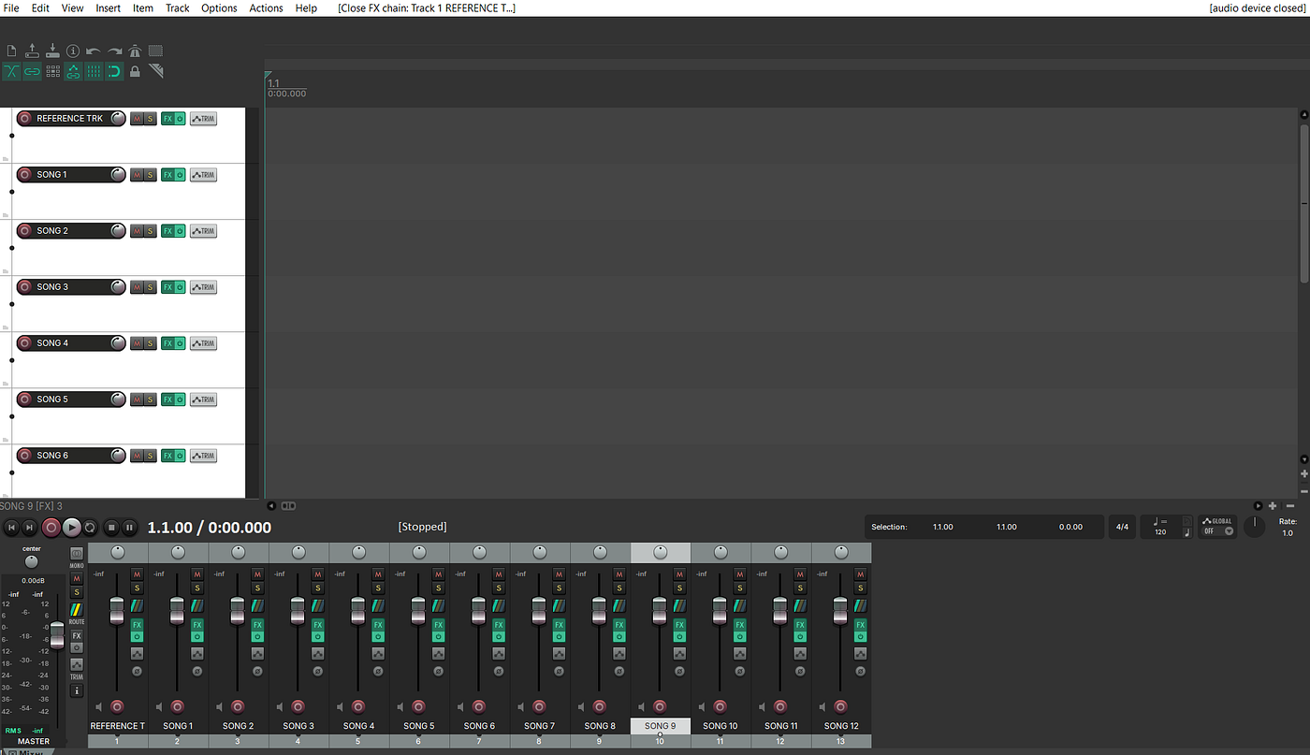Solo SONG 2 in the track panel

coord(150,231)
